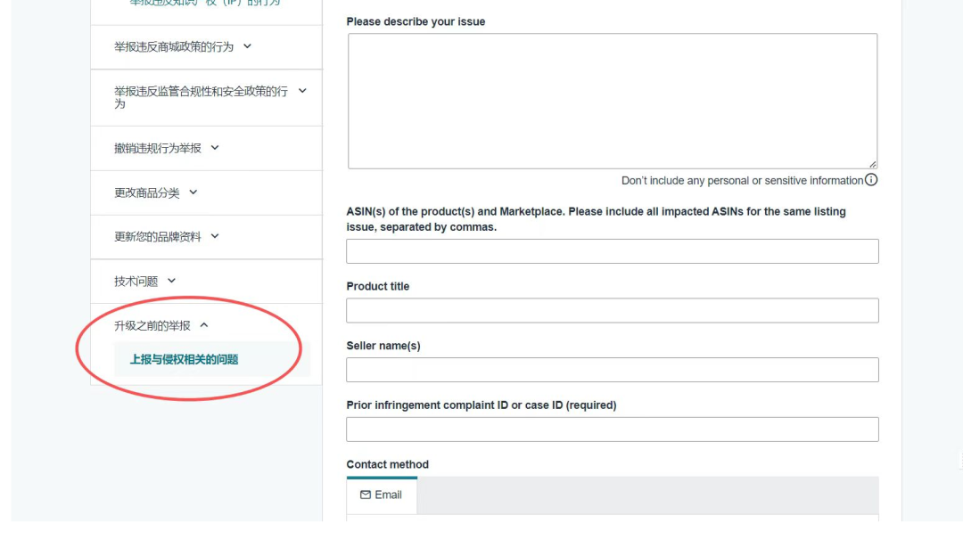Open 更改商品分类 menu label
This screenshot has width=963, height=540.
tap(147, 192)
